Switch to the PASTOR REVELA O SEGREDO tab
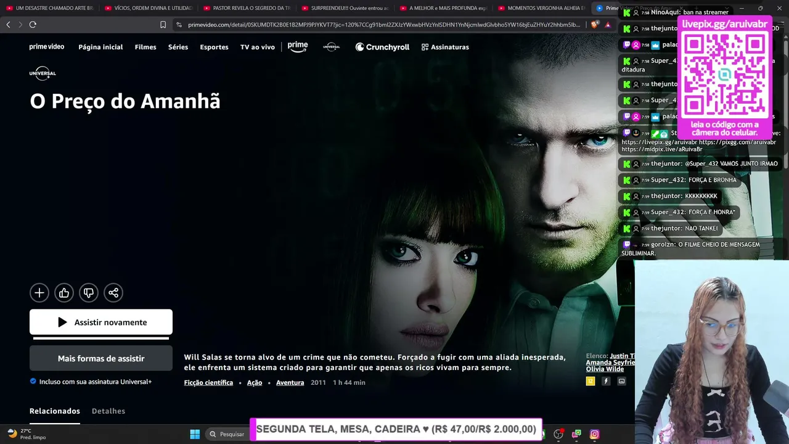Viewport: 789px width, 444px height. click(247, 8)
